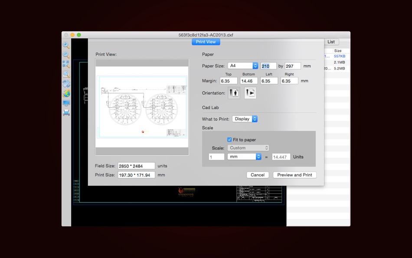412x258 pixels.
Task: Click the monitor display icon
Action: tap(66, 103)
